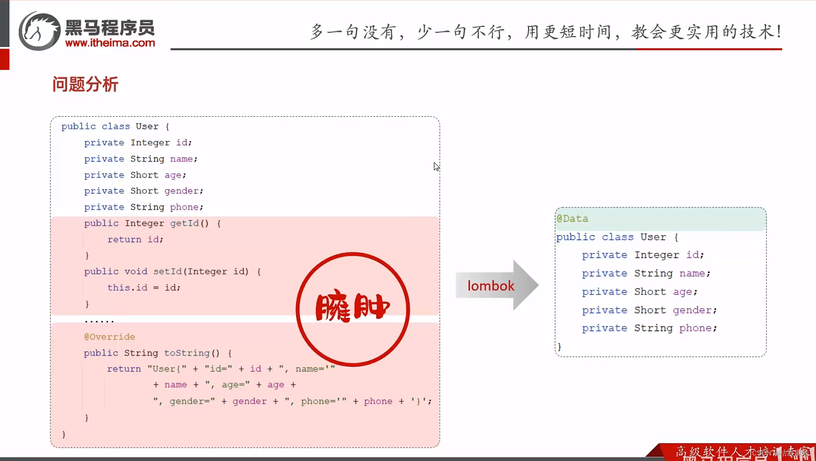Click the private String phone line in User class
The height and width of the screenshot is (461, 816).
143,207
